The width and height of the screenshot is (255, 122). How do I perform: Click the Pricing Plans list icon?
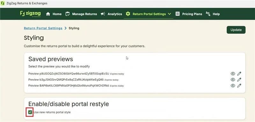click(178, 14)
